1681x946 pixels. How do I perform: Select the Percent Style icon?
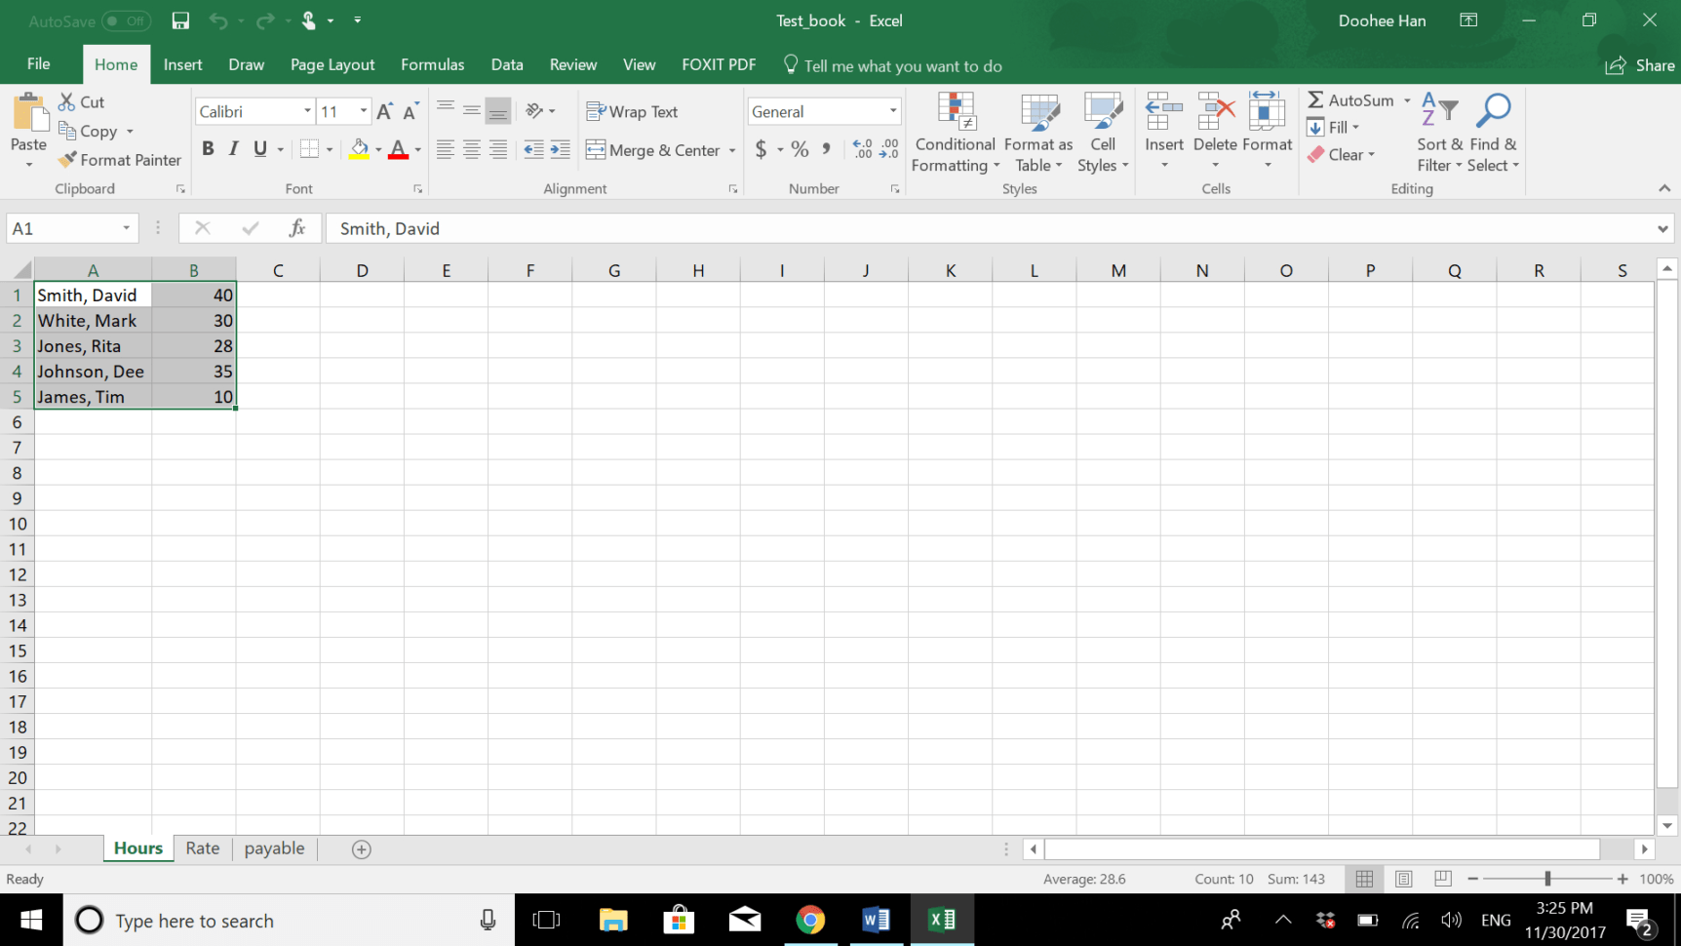click(x=800, y=149)
